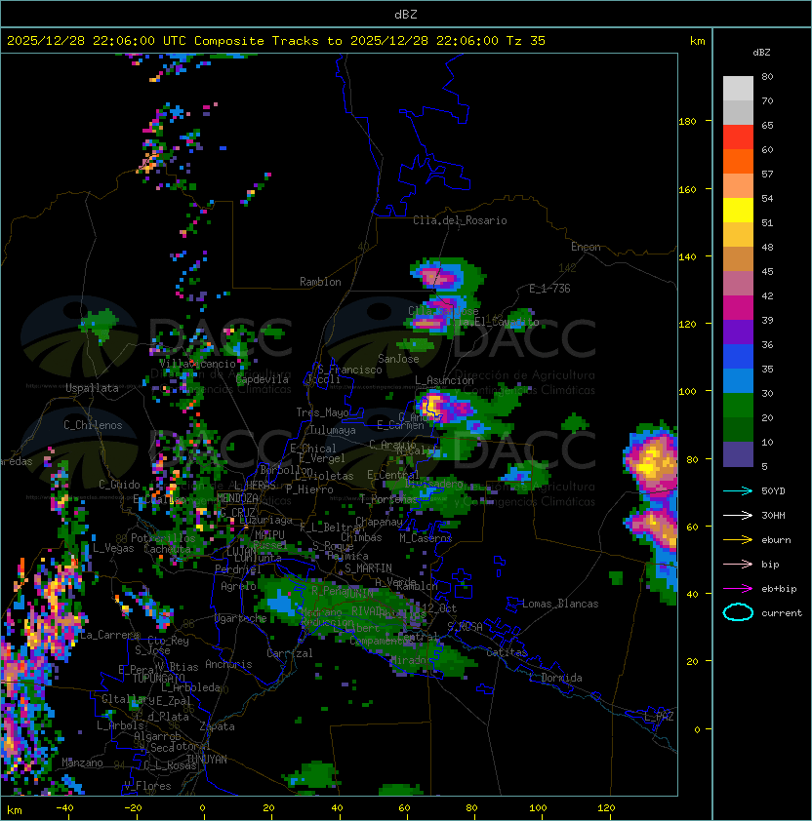Viewport: 812px width, 821px height.
Task: Click the 'dBZ' title at the top
Action: [406, 15]
